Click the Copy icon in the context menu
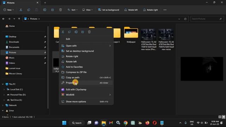 70,32
